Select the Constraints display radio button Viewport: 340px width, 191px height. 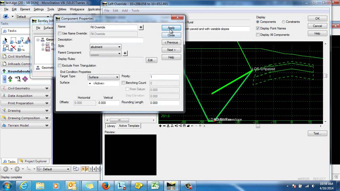pyautogui.click(x=283, y=22)
